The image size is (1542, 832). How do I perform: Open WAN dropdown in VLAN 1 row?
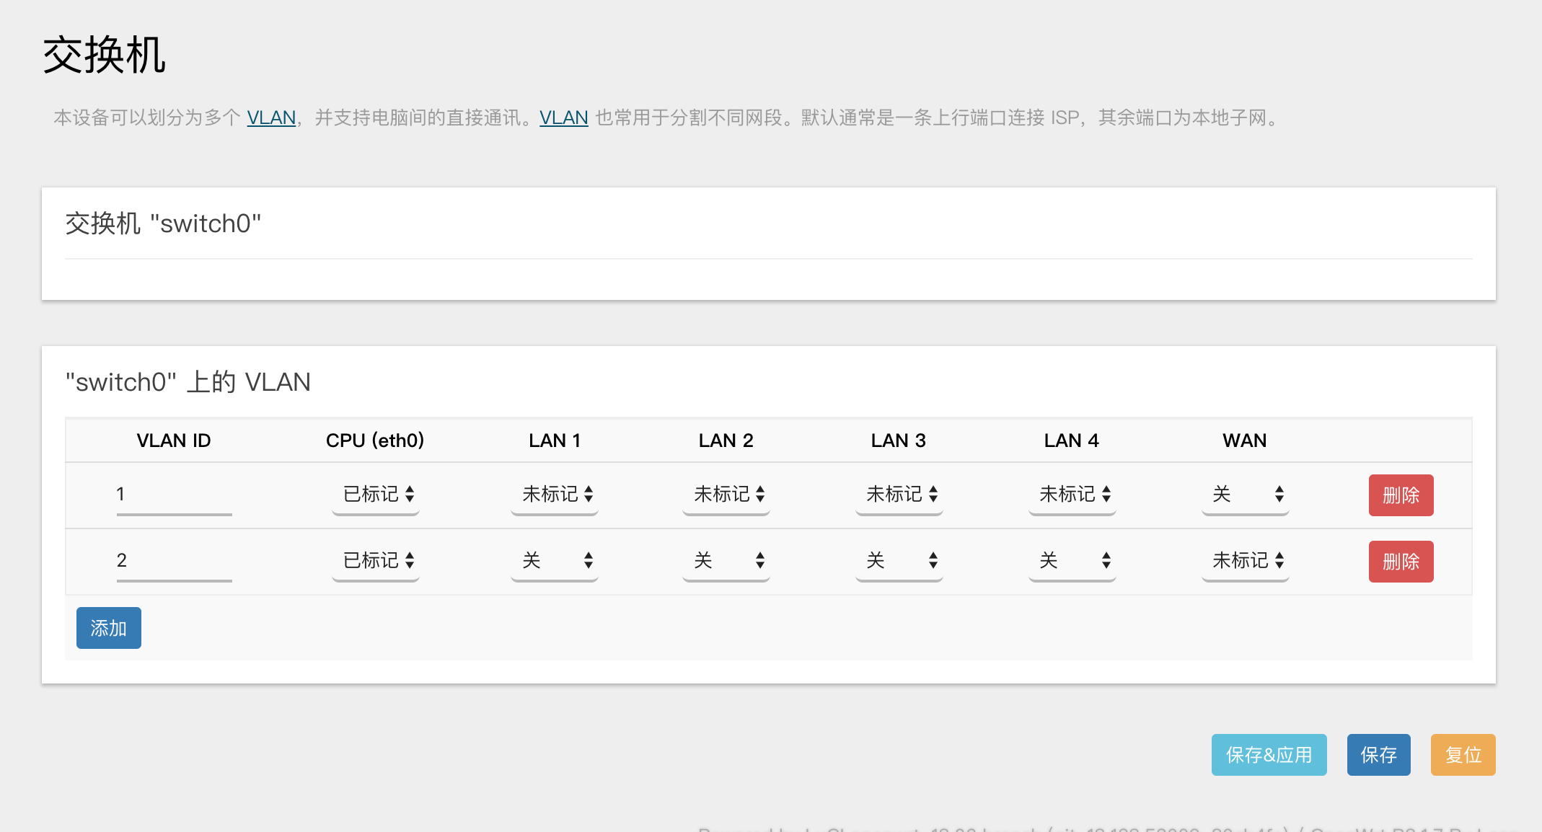click(x=1246, y=495)
